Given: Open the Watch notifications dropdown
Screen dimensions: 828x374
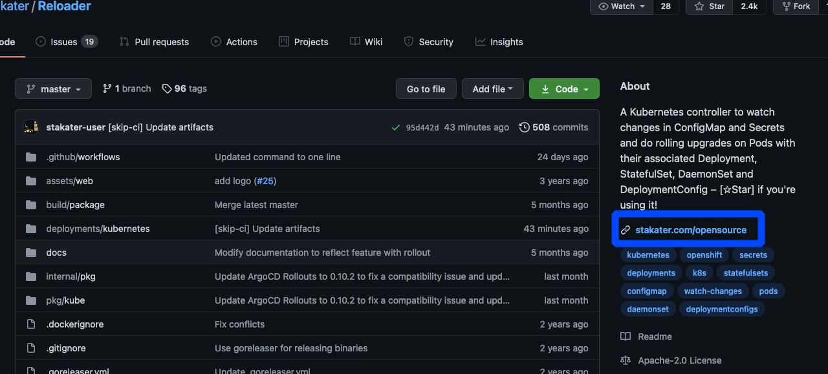Looking at the screenshot, I should pos(621,6).
